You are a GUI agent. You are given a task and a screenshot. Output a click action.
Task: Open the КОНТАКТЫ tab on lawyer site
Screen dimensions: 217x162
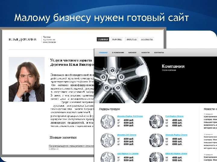(147, 39)
